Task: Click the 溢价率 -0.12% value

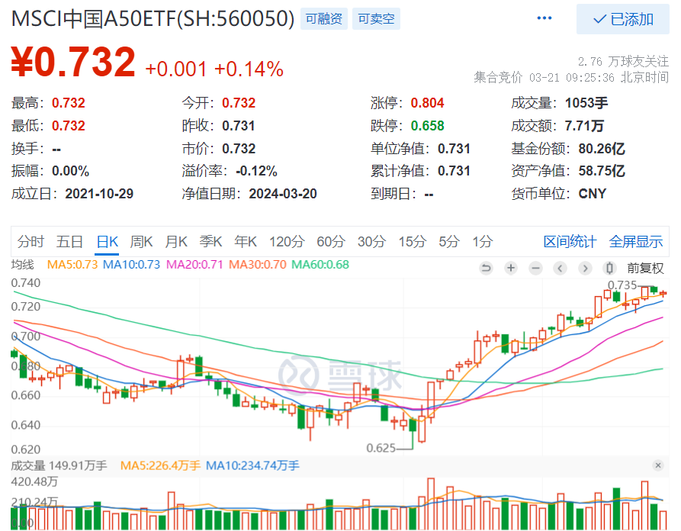Action: [x=257, y=171]
